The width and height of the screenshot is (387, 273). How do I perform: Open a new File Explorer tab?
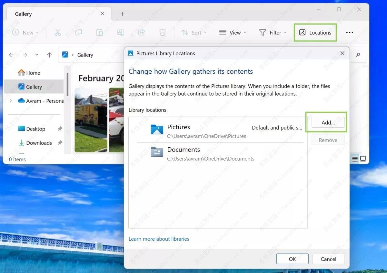pos(122,14)
